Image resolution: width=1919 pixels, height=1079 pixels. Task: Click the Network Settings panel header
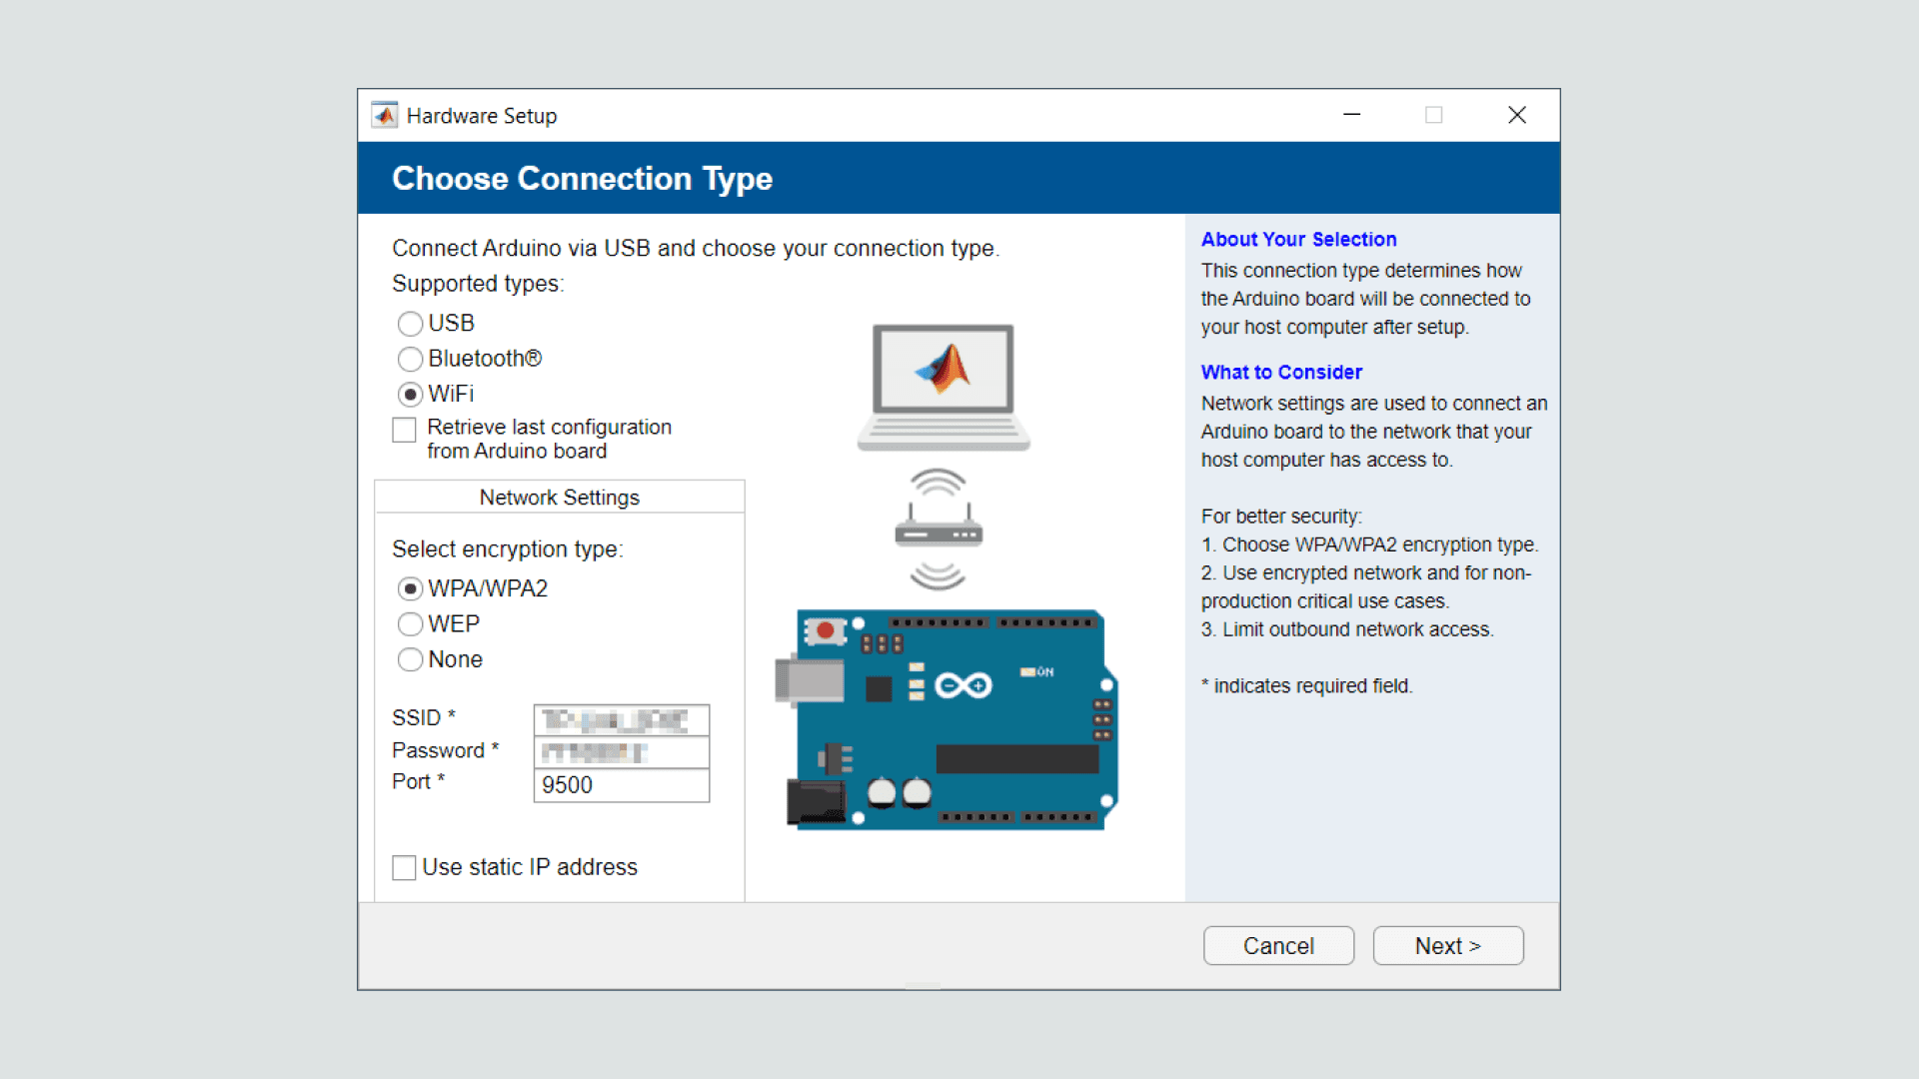click(559, 498)
